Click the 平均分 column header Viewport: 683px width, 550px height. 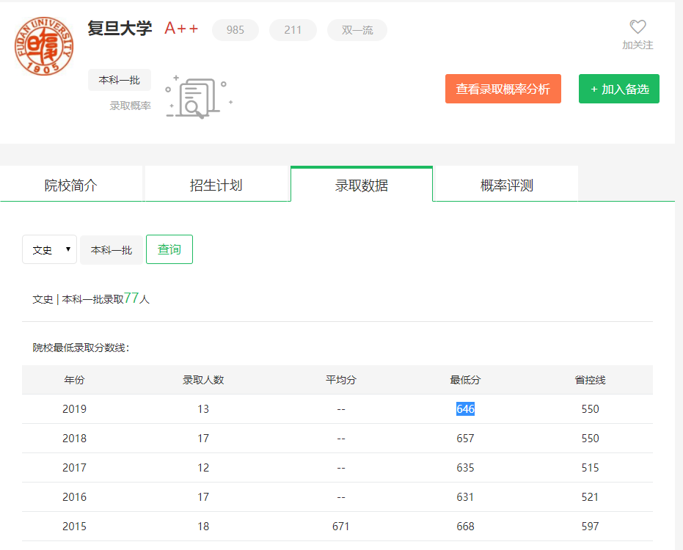341,380
